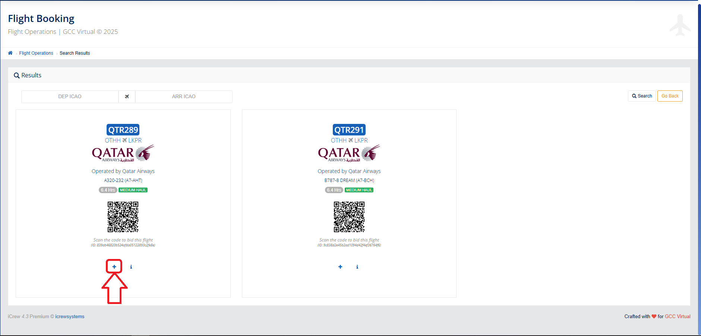Click the airplane swap icon between ICAO fields
This screenshot has height=336, width=701.
pos(127,96)
